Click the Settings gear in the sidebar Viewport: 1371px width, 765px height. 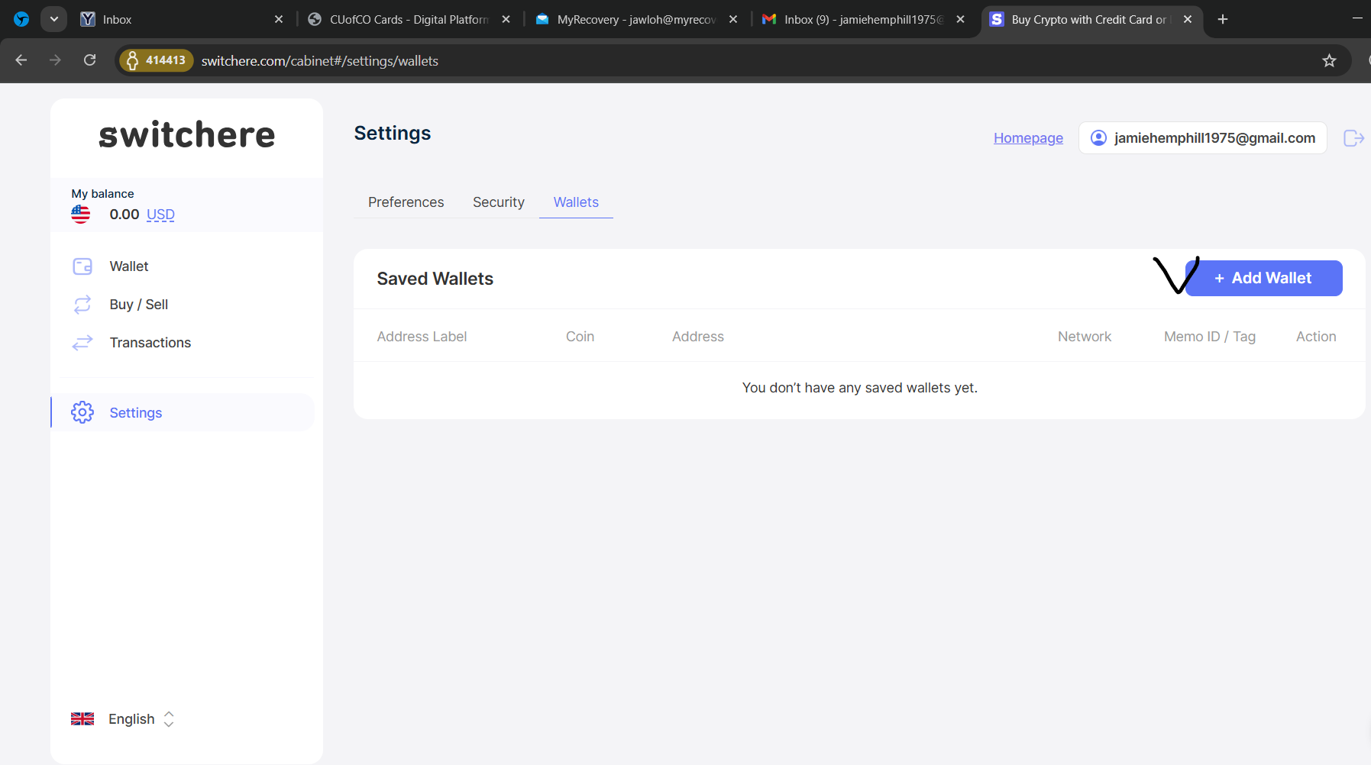82,413
